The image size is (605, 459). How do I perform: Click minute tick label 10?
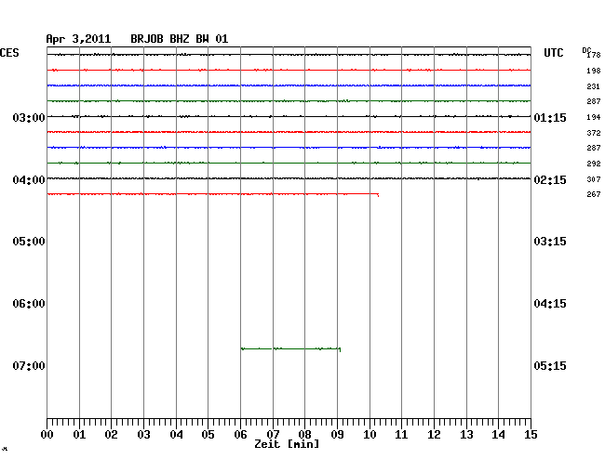(370, 435)
